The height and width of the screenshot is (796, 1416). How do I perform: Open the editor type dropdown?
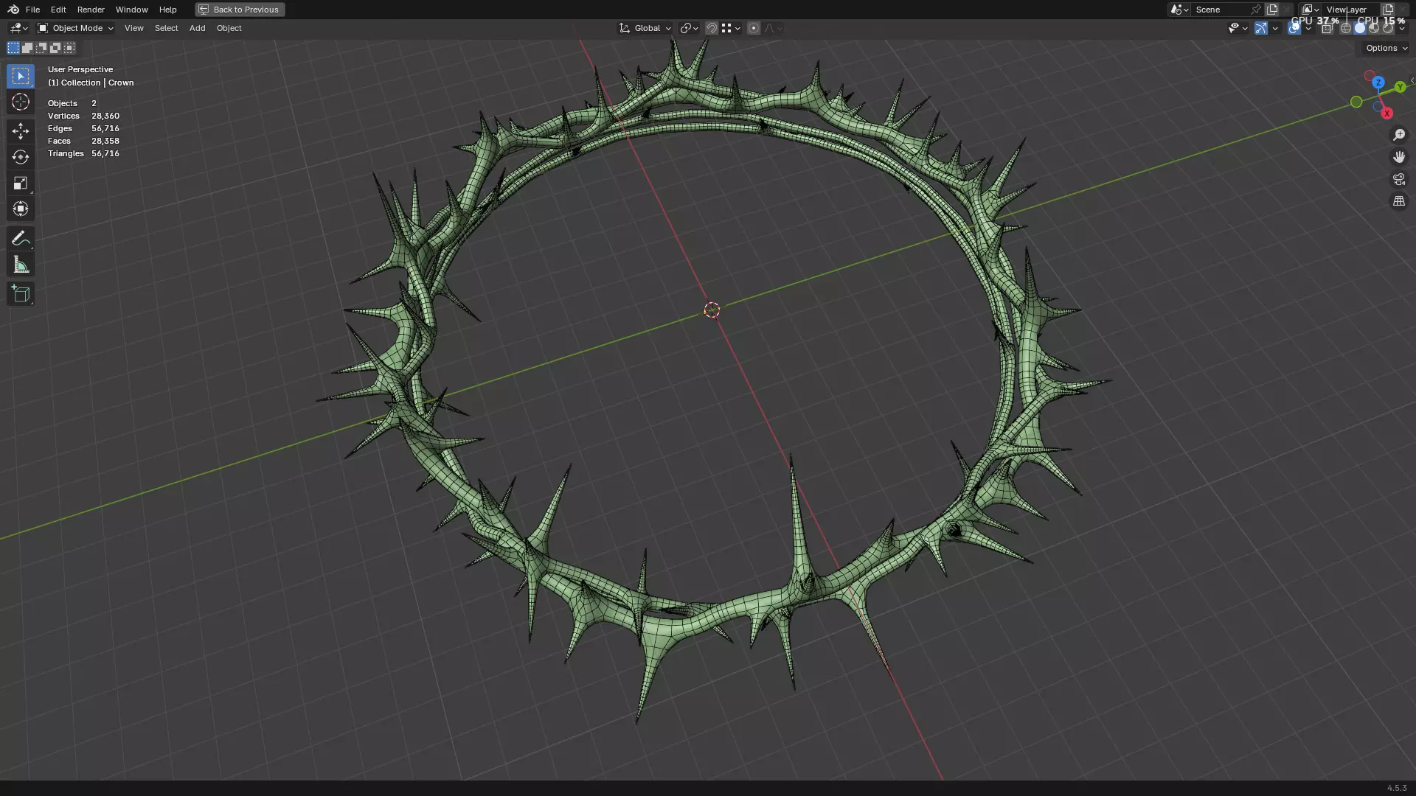pos(18,28)
